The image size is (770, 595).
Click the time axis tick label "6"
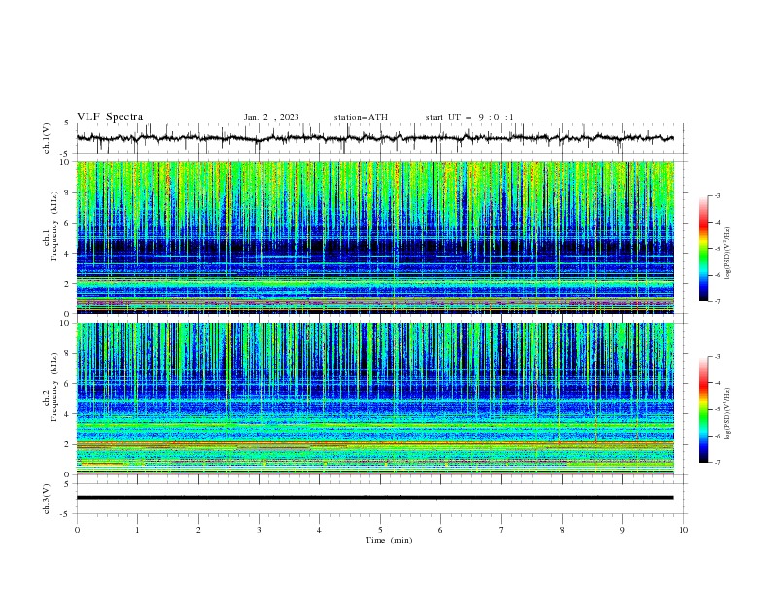pos(440,530)
